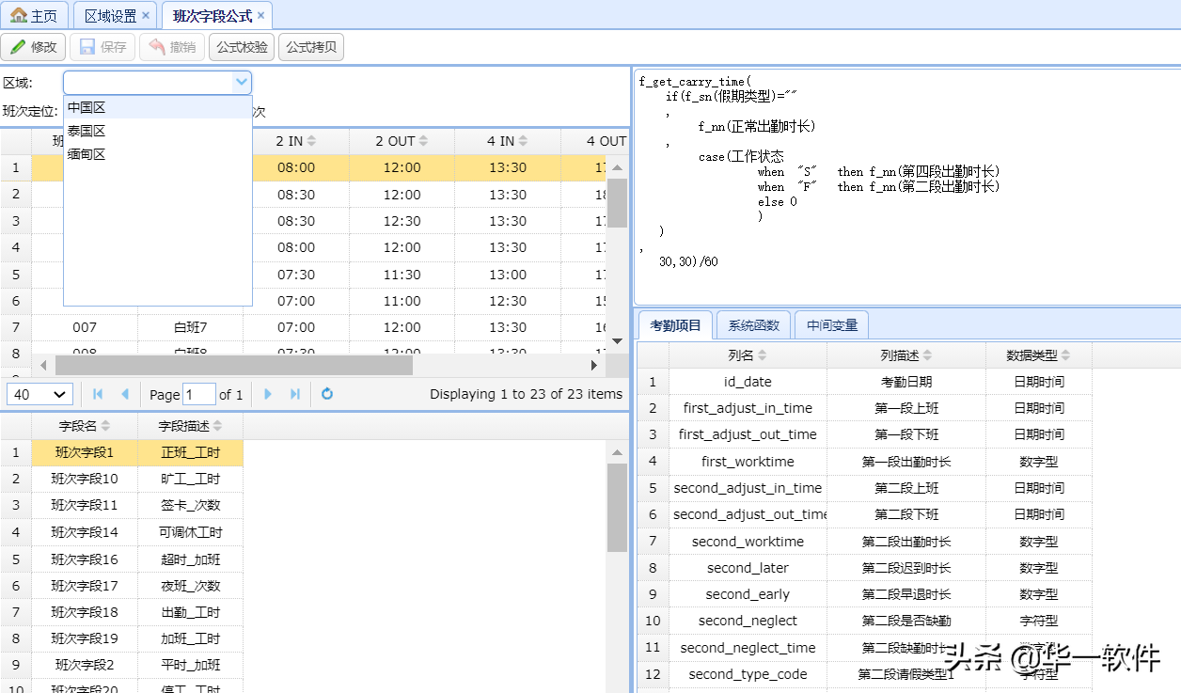This screenshot has height=693, width=1181.
Task: Click the 修改 edit button
Action: click(33, 47)
